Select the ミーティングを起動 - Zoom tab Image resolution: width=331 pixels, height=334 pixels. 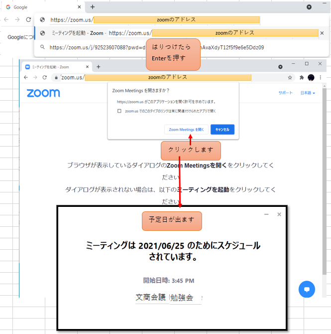coord(50,67)
